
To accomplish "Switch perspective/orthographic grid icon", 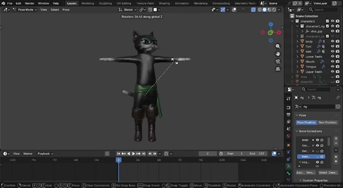I will 278,69.
